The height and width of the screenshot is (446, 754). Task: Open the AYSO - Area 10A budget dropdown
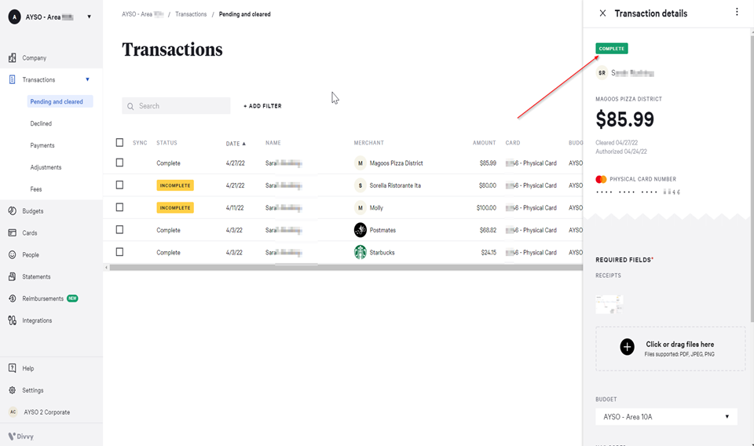665,417
